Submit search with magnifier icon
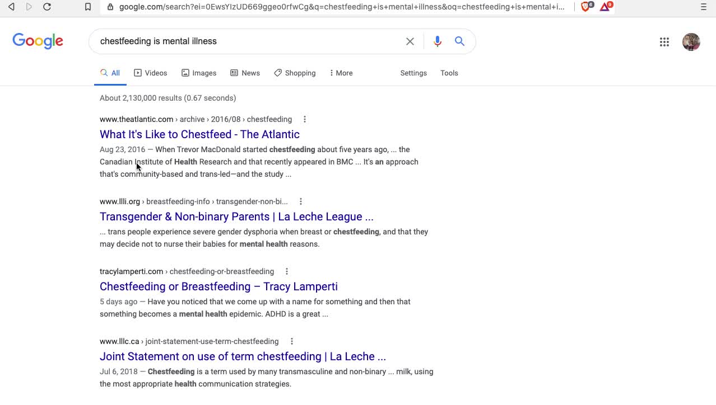The image size is (716, 405). (x=460, y=41)
